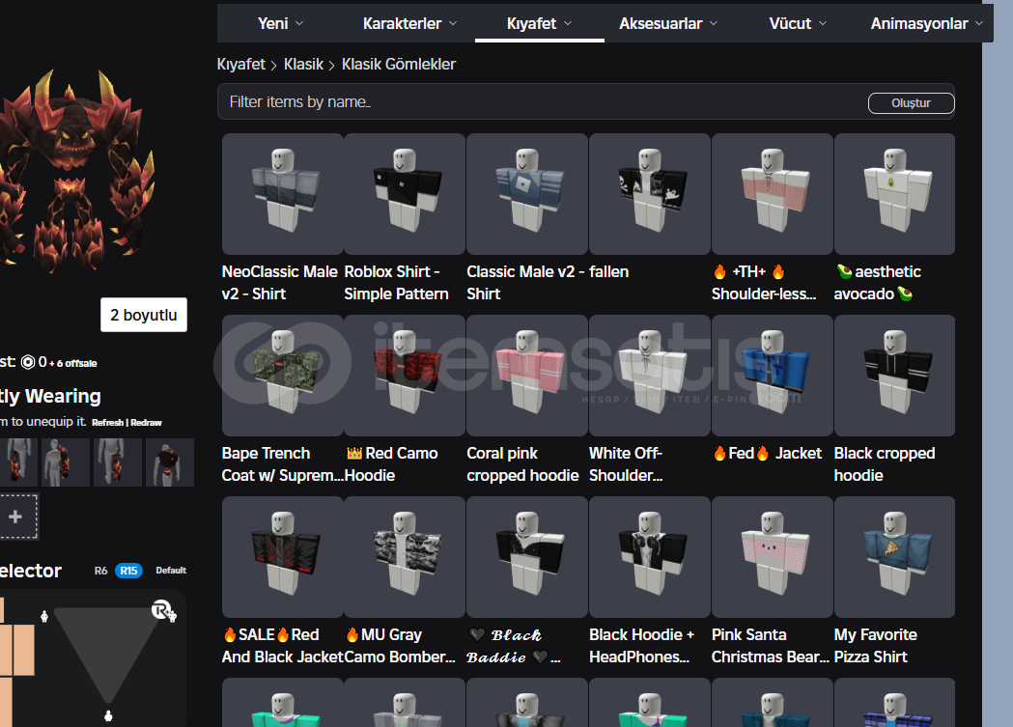The height and width of the screenshot is (727, 1013).
Task: Go to Klasik breadcrumb link
Action: point(303,65)
